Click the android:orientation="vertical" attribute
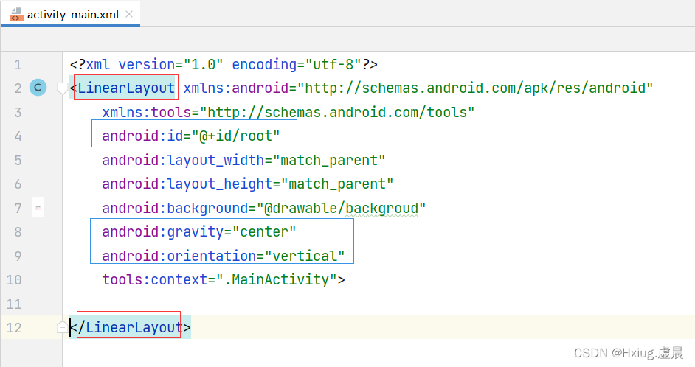695x367 pixels. tap(224, 256)
